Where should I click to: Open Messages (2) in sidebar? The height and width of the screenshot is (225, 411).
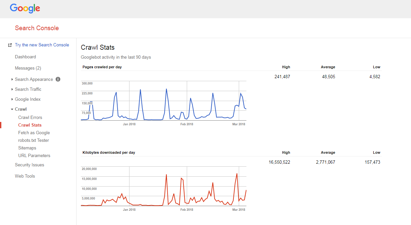pyautogui.click(x=28, y=68)
